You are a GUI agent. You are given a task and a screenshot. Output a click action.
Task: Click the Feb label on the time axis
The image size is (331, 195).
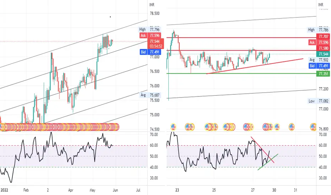(26, 190)
